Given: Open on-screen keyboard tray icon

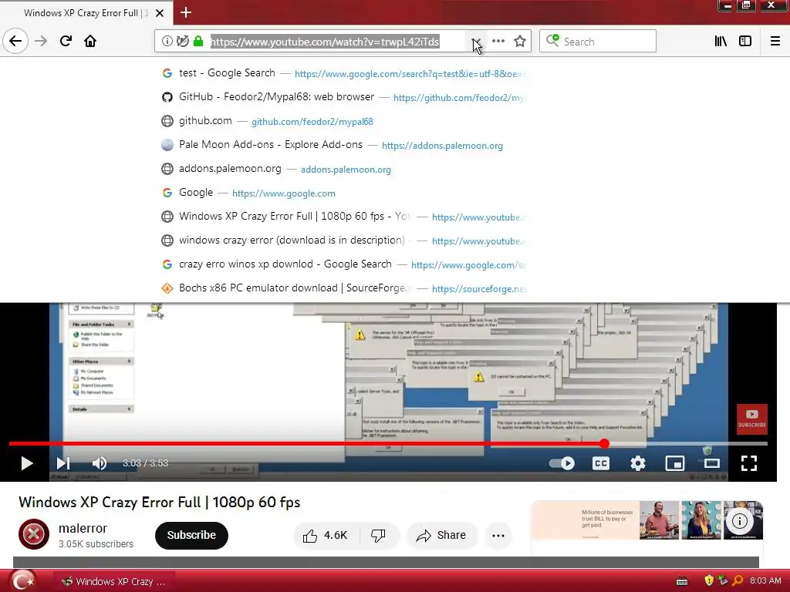Looking at the screenshot, I should pyautogui.click(x=682, y=581).
